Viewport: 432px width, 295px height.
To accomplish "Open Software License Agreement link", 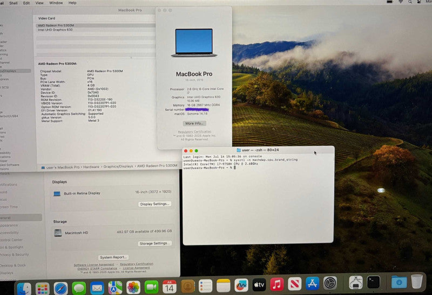I will pyautogui.click(x=94, y=265).
